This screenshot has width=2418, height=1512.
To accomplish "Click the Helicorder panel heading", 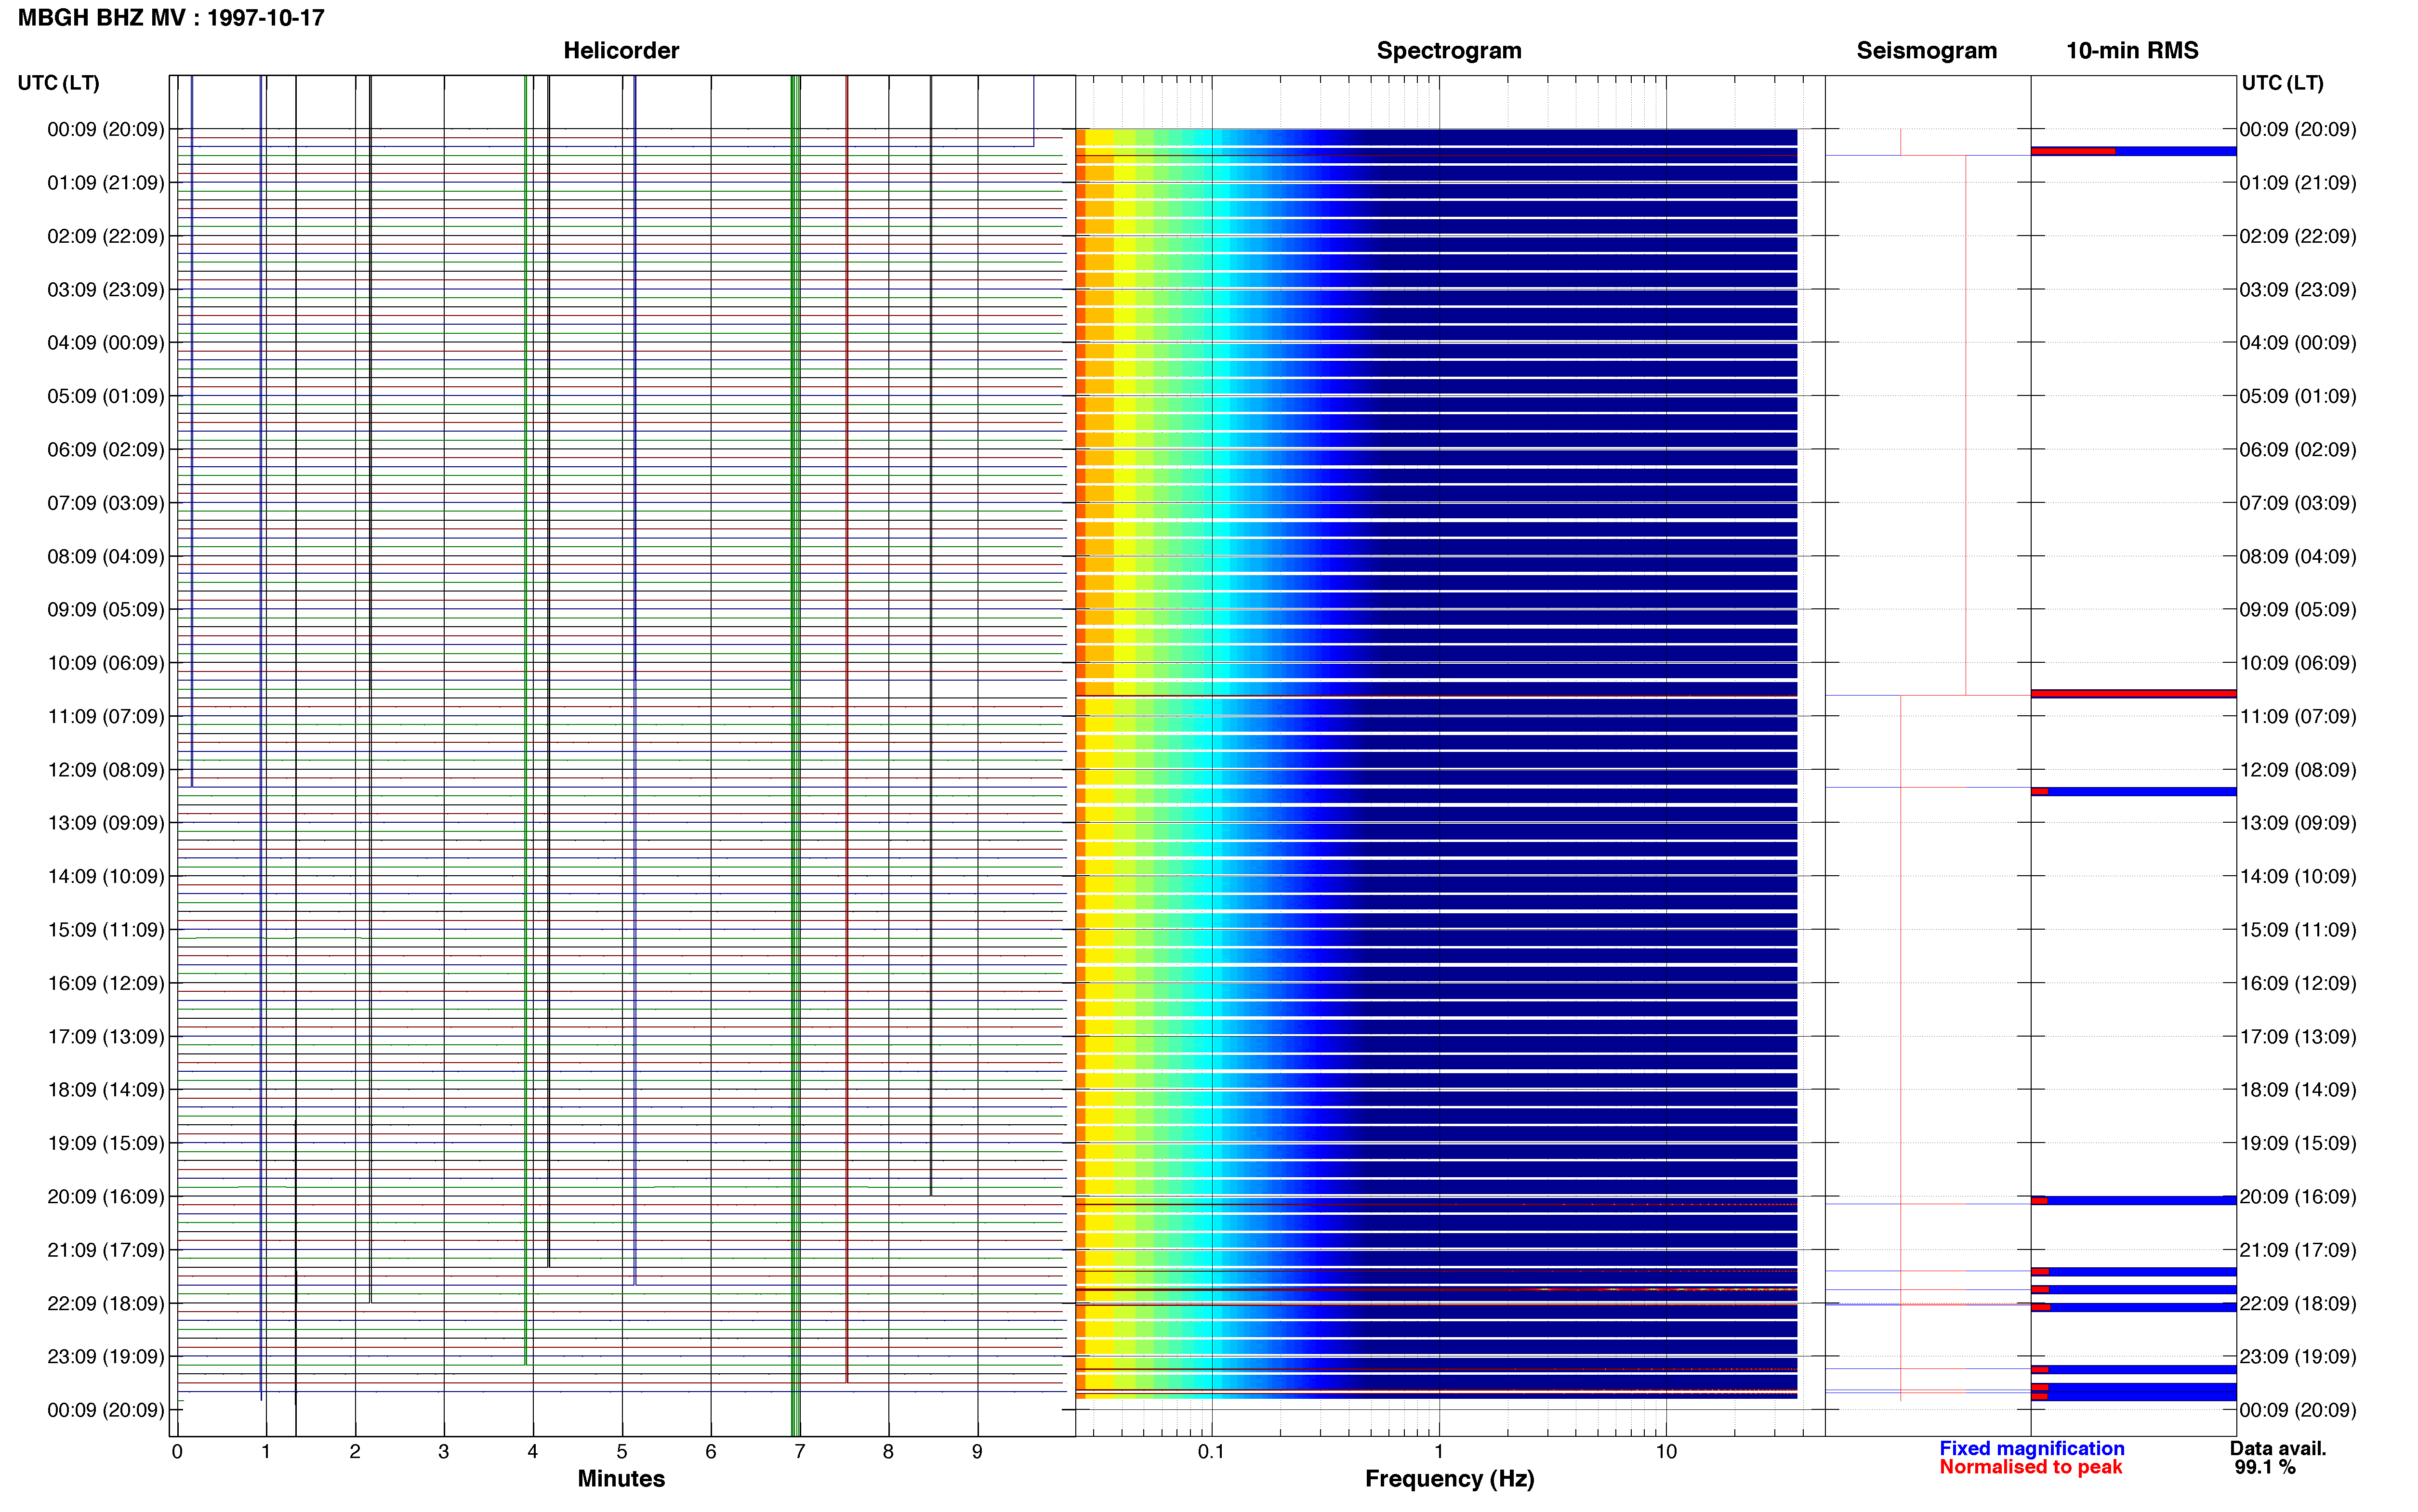I will [621, 51].
